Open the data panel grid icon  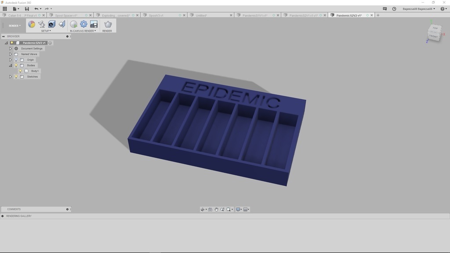click(4, 9)
